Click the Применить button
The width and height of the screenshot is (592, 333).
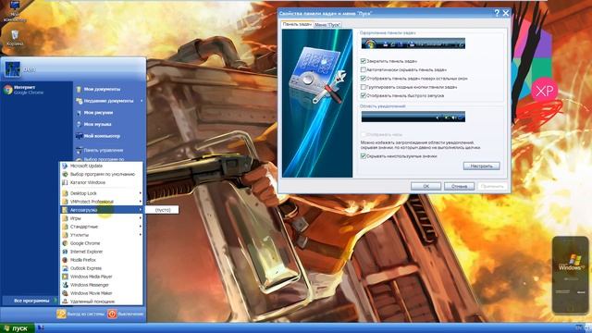click(x=492, y=186)
